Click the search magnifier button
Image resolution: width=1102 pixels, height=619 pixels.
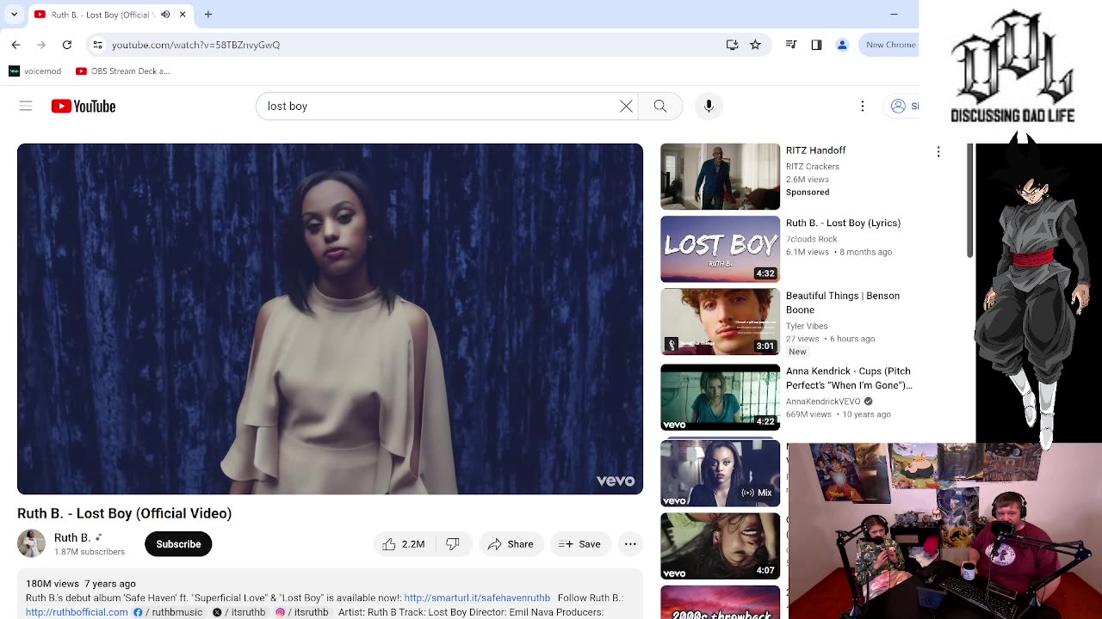click(660, 106)
